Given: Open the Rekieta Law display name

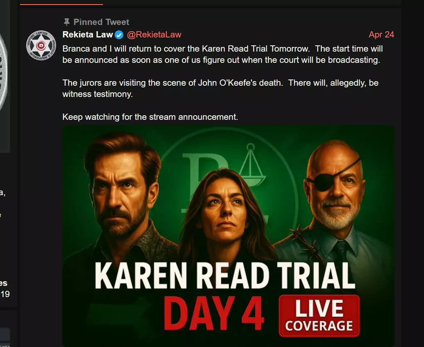Looking at the screenshot, I should [x=88, y=35].
